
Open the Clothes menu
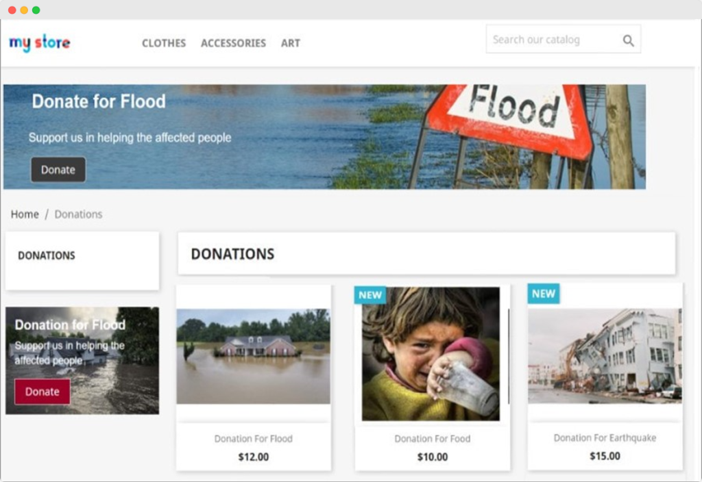164,43
